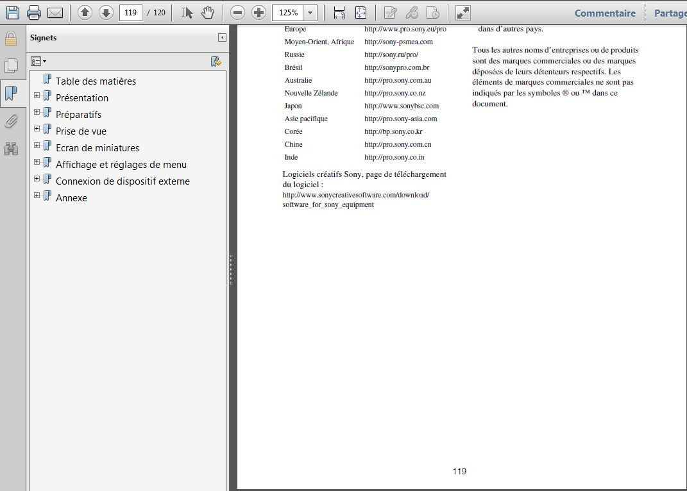The image size is (687, 491).
Task: Follow the http://pro.sony.com.au link
Action: (398, 80)
